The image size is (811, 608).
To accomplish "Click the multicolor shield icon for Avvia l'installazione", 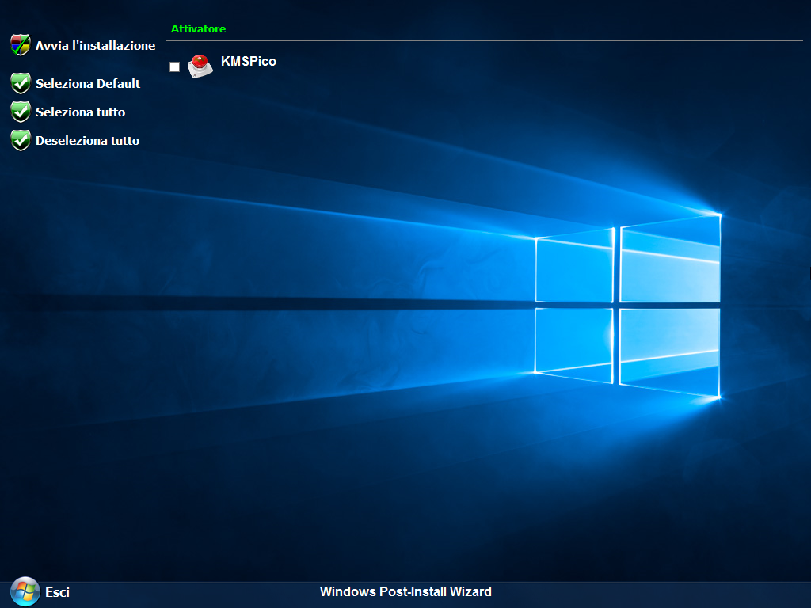I will [21, 45].
